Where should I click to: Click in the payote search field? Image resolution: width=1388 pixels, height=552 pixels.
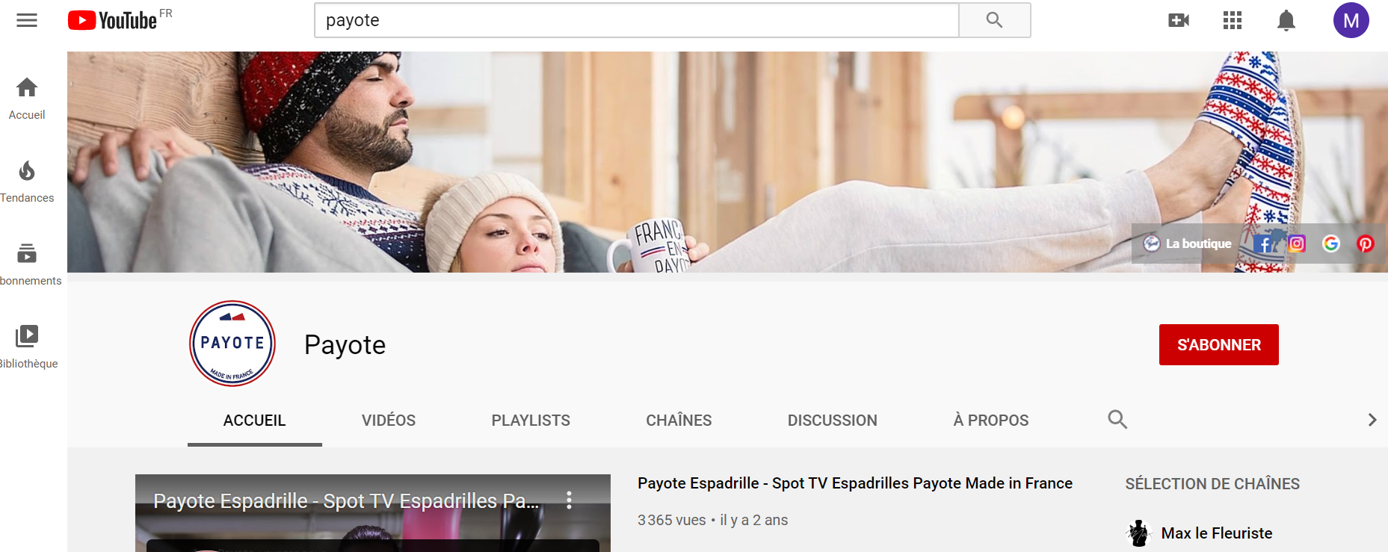click(x=637, y=20)
